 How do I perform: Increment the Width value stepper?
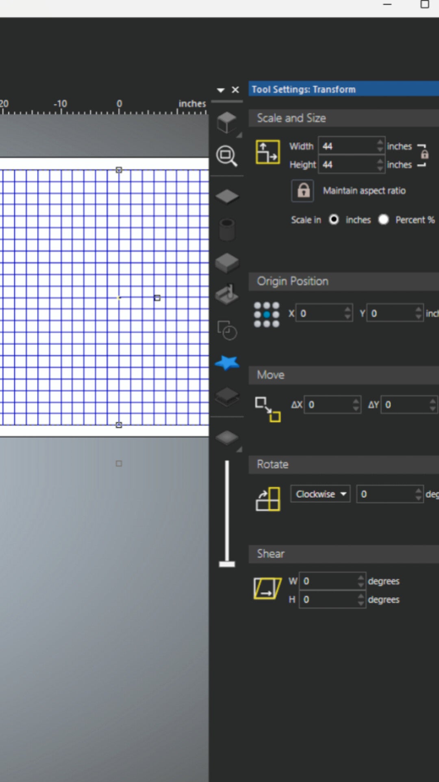[380, 142]
